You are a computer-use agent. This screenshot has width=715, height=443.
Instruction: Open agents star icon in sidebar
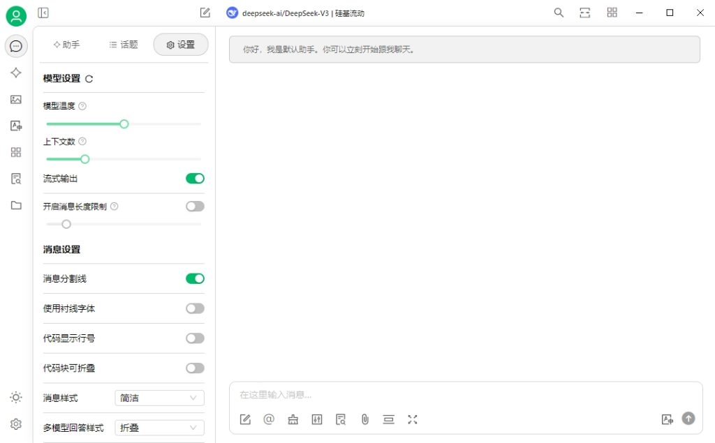pyautogui.click(x=16, y=73)
